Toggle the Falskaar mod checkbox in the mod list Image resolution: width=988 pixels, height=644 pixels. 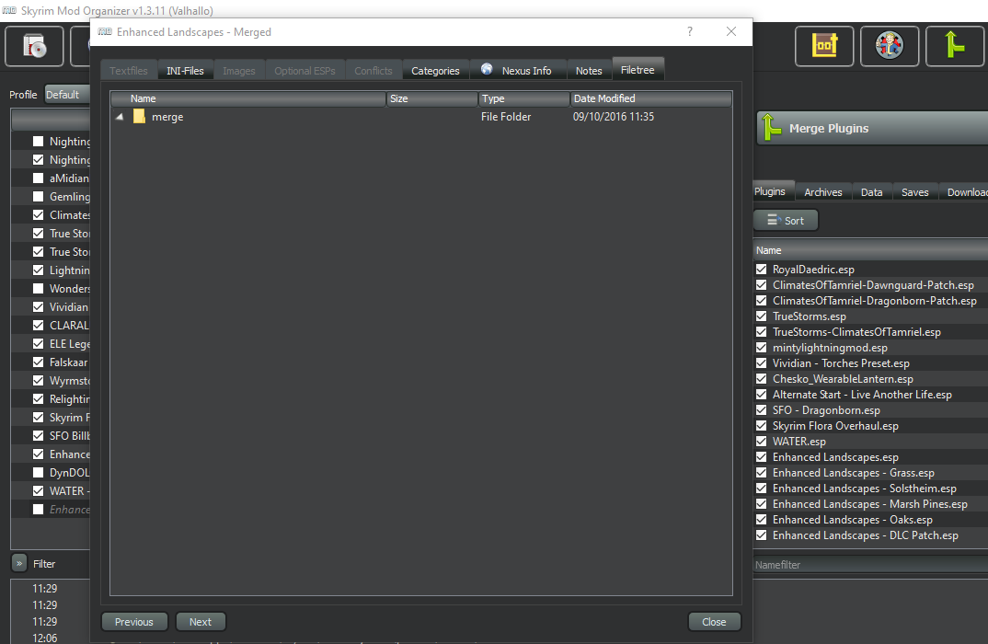click(39, 362)
